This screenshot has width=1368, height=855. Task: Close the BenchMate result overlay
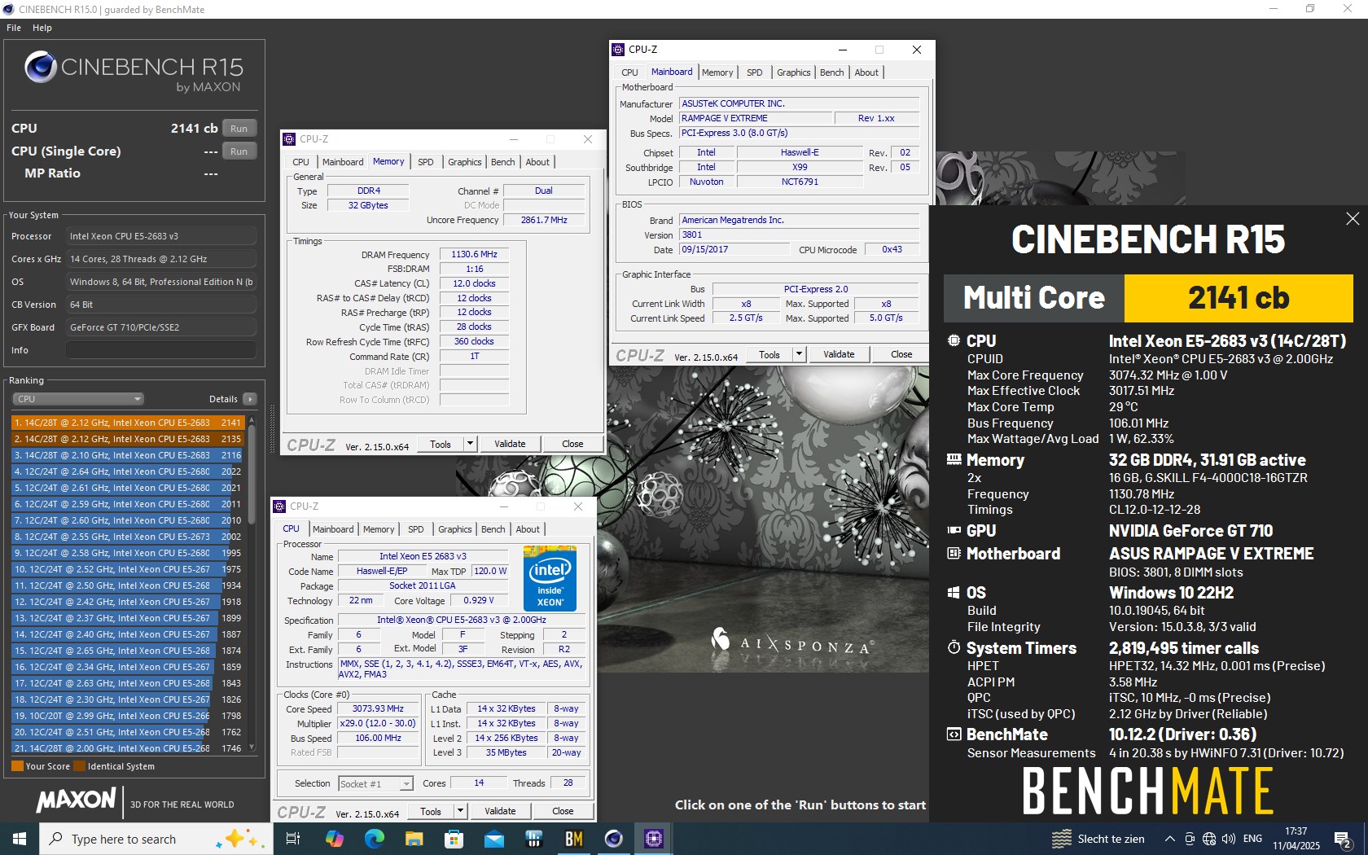click(x=1353, y=218)
